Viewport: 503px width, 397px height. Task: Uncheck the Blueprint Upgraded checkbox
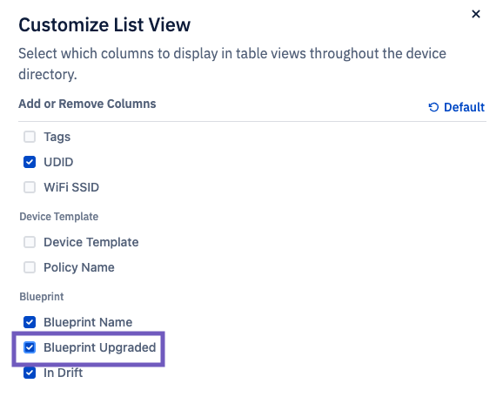coord(30,347)
